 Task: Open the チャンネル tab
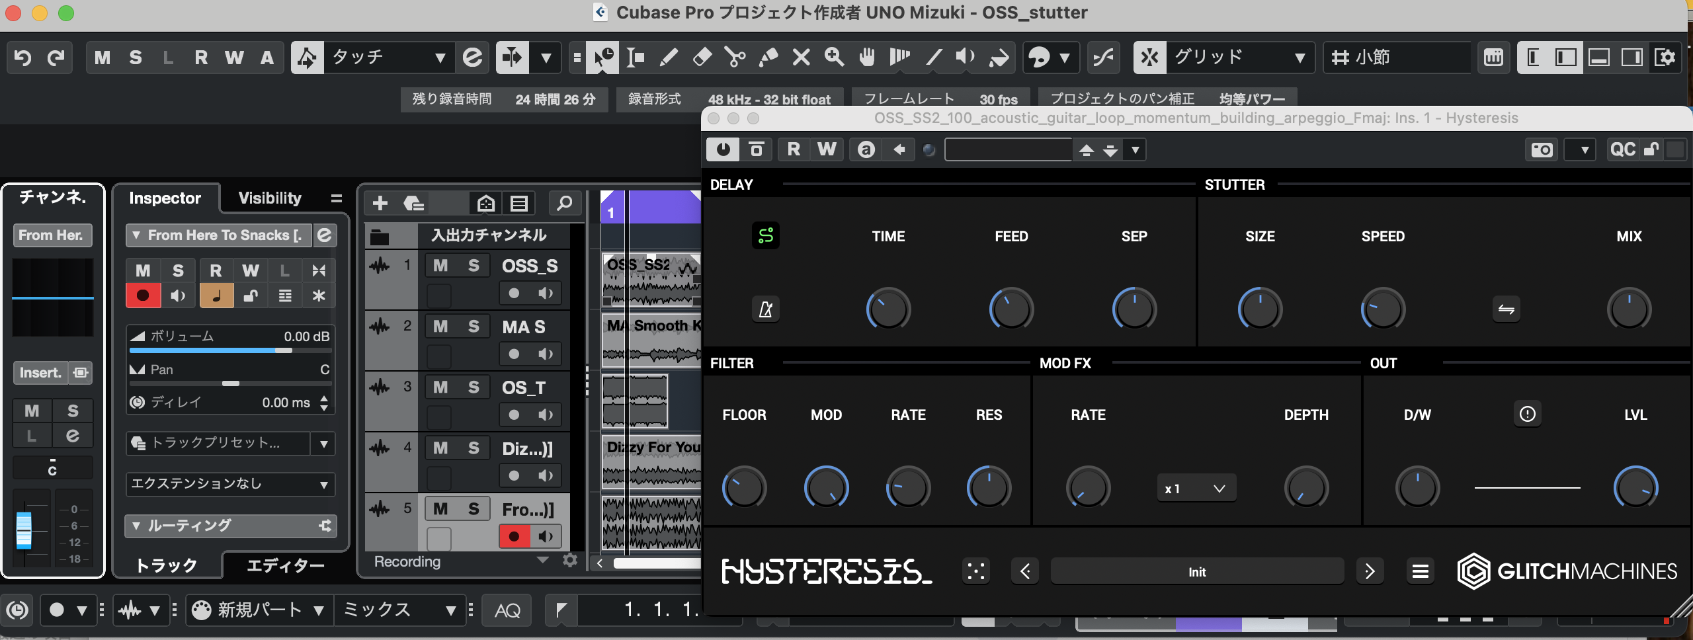pos(53,197)
